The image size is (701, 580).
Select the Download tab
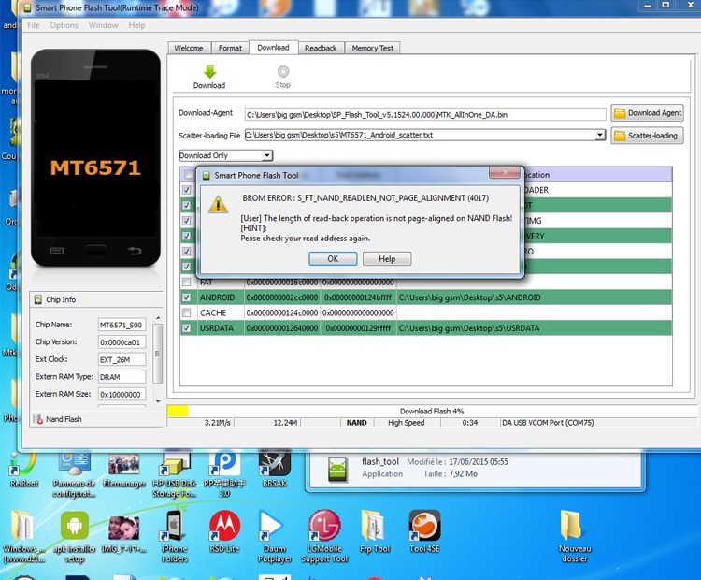273,47
